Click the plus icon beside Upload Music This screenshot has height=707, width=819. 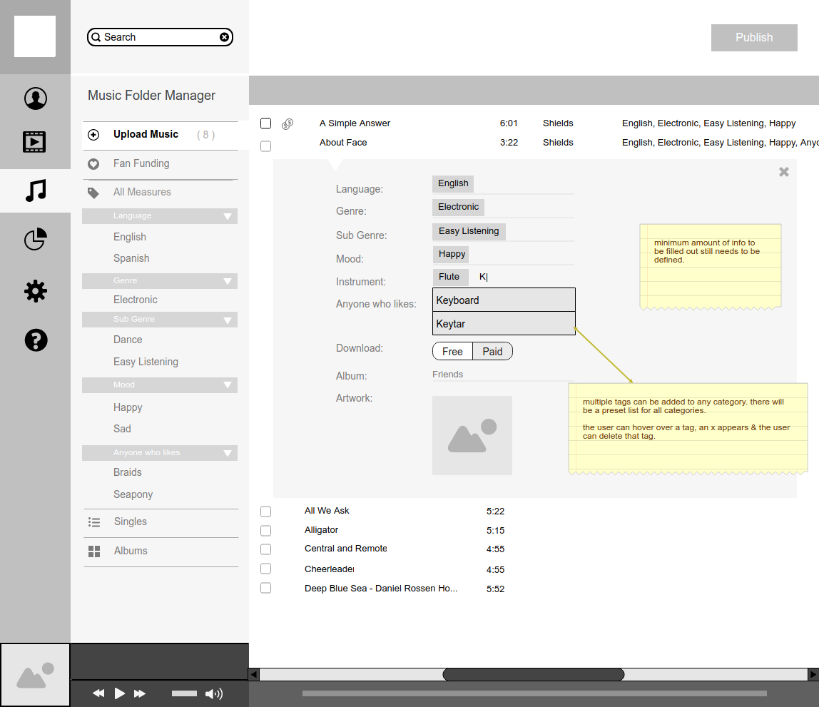click(x=93, y=135)
